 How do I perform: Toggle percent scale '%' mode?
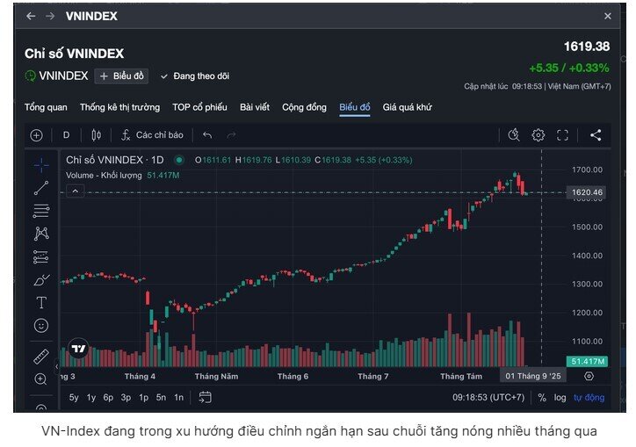[542, 398]
